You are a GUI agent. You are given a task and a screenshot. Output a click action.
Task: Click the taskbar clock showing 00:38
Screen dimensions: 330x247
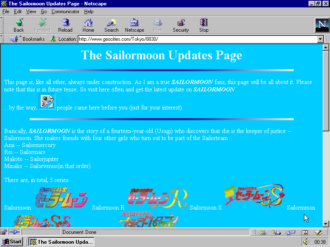[x=320, y=242]
